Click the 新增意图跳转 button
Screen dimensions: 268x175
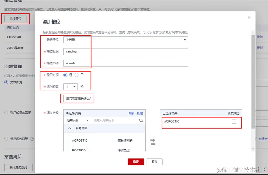(x=18, y=168)
